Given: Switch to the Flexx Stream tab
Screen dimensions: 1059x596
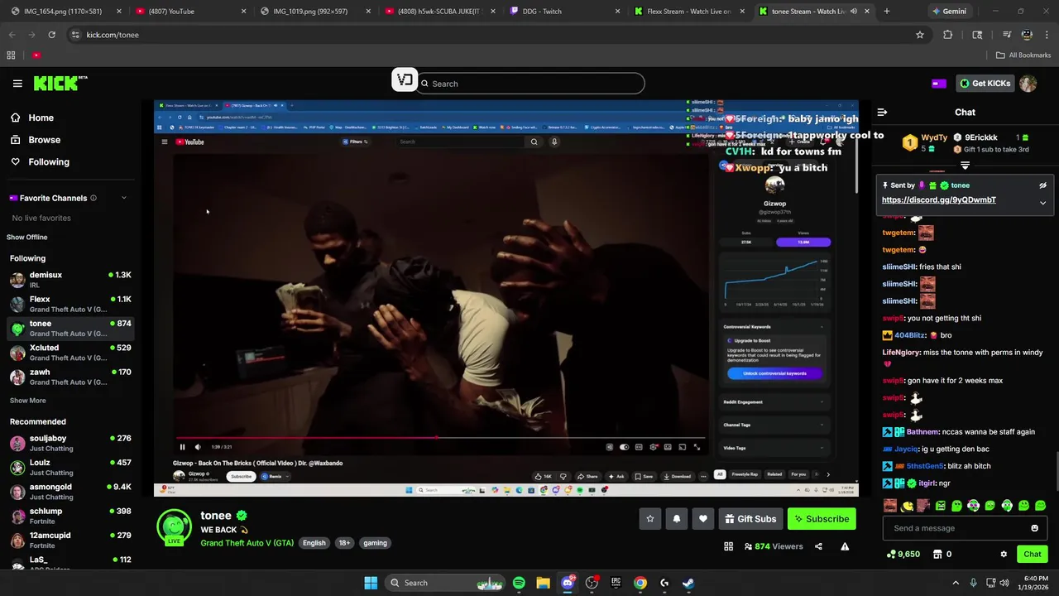Looking at the screenshot, I should (x=688, y=12).
